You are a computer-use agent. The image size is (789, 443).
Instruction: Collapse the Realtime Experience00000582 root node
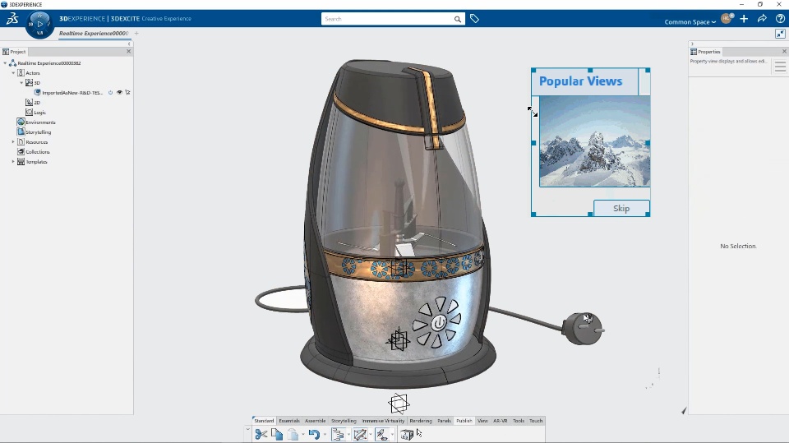point(5,63)
